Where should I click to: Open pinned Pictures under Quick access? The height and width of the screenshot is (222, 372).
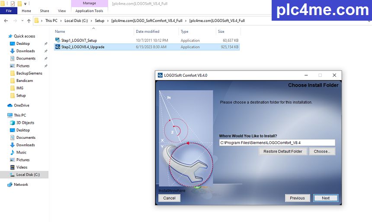23,66
